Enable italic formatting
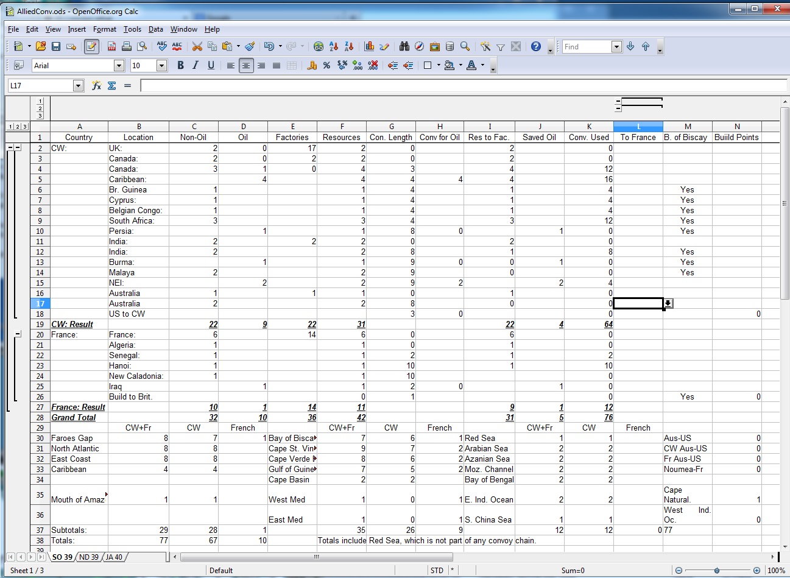 196,65
